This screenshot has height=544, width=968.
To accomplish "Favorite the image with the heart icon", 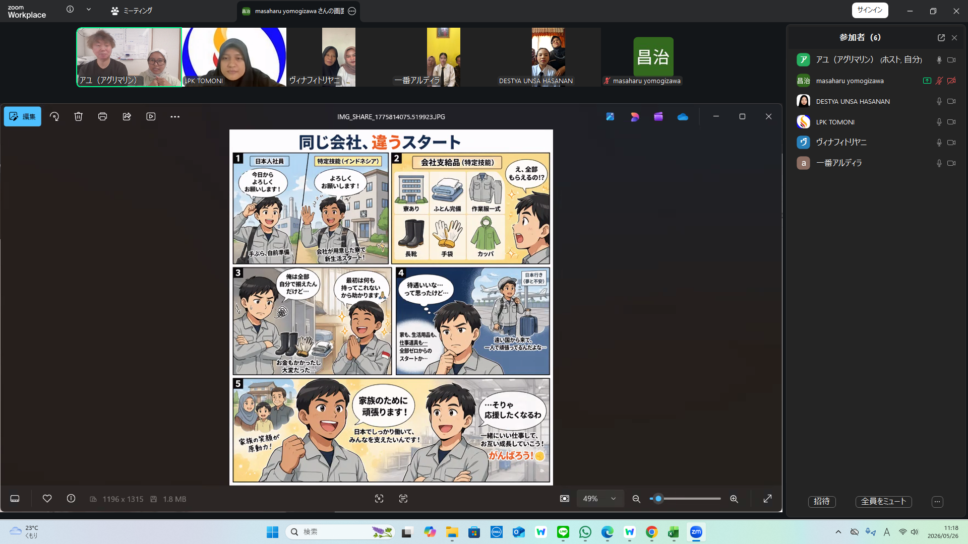I will pyautogui.click(x=47, y=499).
